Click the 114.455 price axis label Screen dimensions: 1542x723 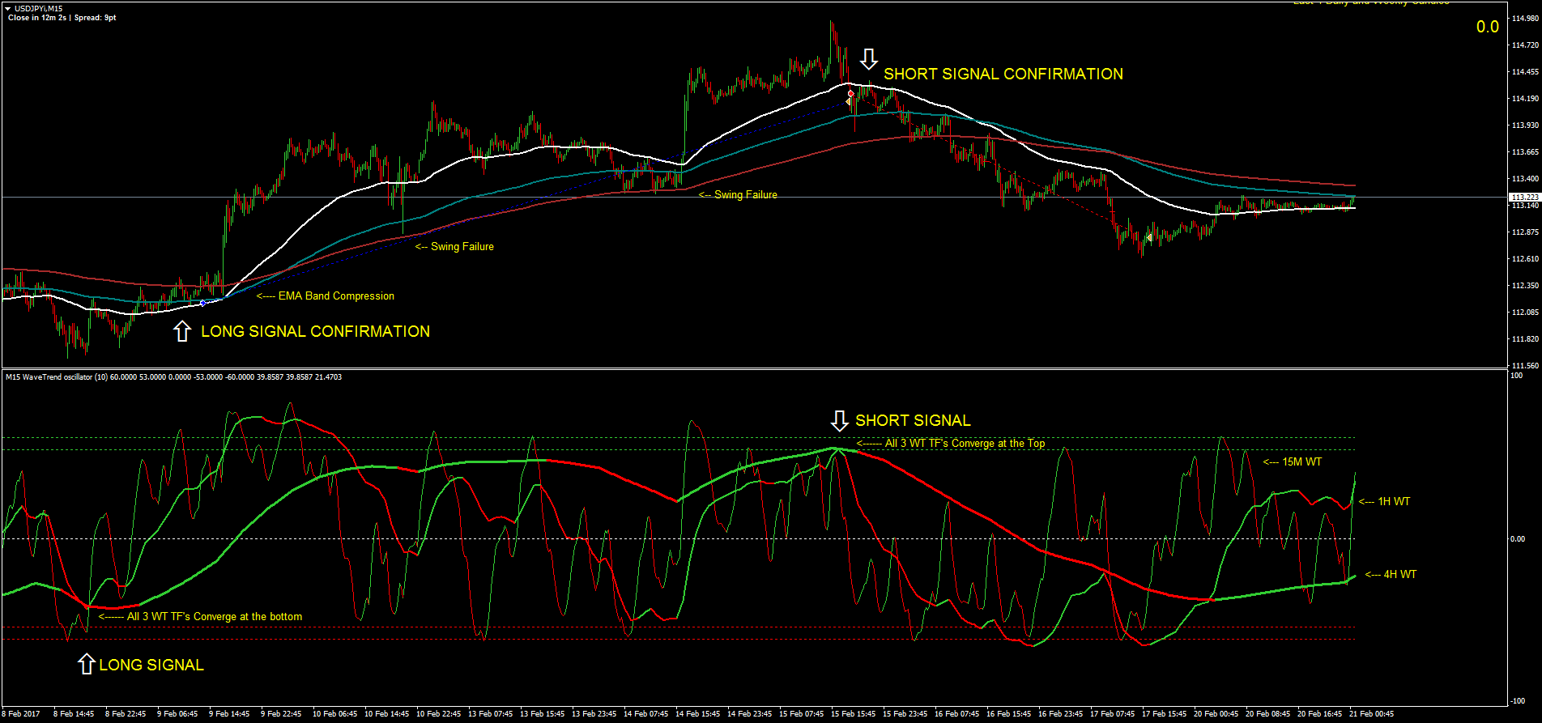pyautogui.click(x=1525, y=72)
